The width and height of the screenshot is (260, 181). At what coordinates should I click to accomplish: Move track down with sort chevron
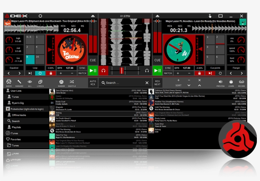189,85
